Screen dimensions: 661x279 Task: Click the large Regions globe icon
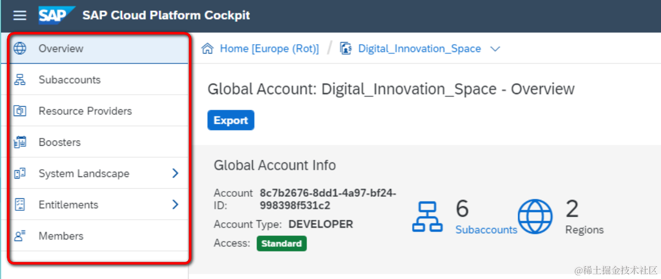click(x=535, y=217)
